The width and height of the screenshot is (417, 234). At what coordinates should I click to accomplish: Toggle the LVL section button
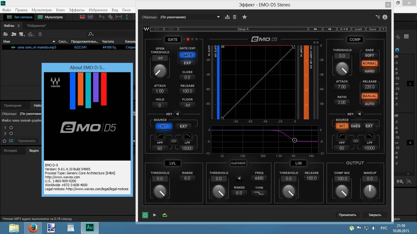(173, 163)
